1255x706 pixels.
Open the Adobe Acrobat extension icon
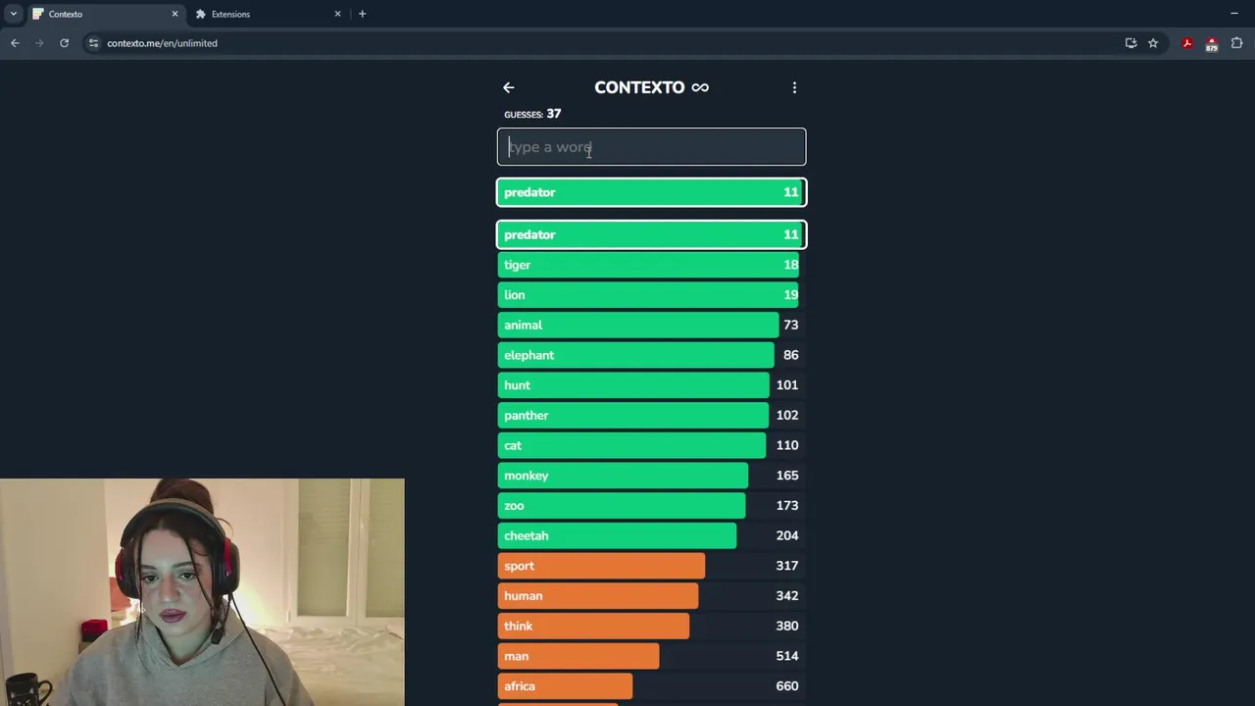coord(1187,43)
